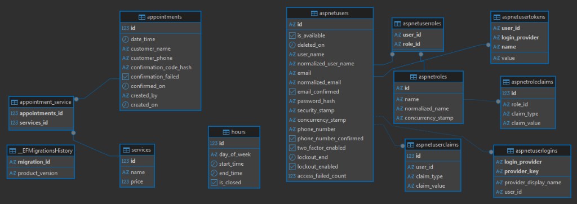This screenshot has width=577, height=204.
Task: Click the A-Z icon beside password_hash
Action: tap(292, 101)
